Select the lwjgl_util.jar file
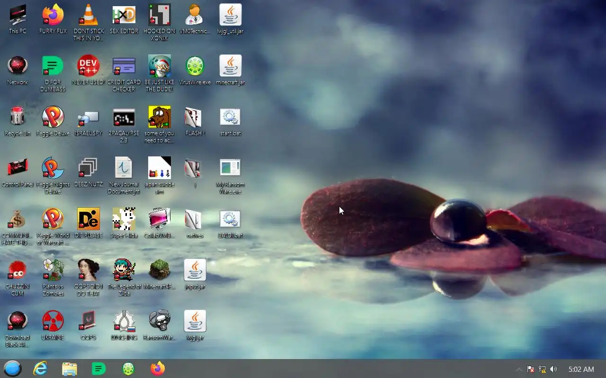The height and width of the screenshot is (378, 606). click(x=230, y=19)
